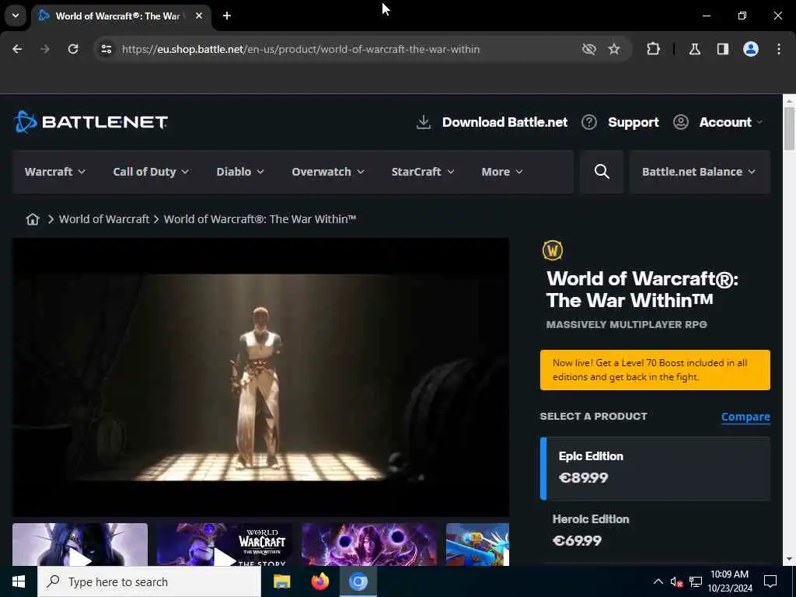The width and height of the screenshot is (796, 597).
Task: Open the Chrome profile avatar
Action: click(x=751, y=49)
